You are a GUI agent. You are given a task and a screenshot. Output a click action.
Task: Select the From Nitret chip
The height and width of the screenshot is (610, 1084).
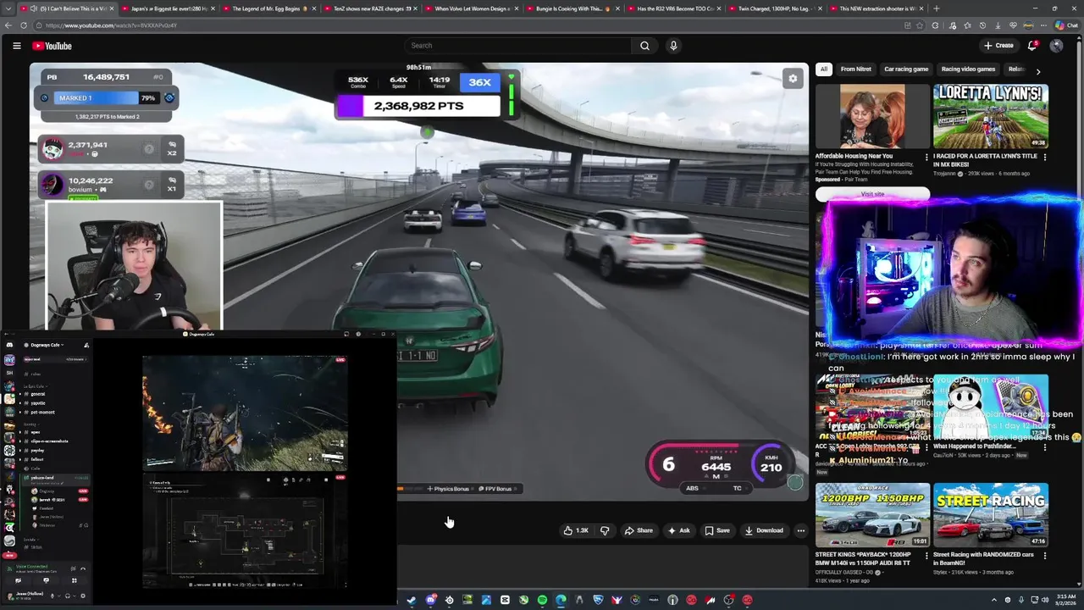tap(855, 69)
